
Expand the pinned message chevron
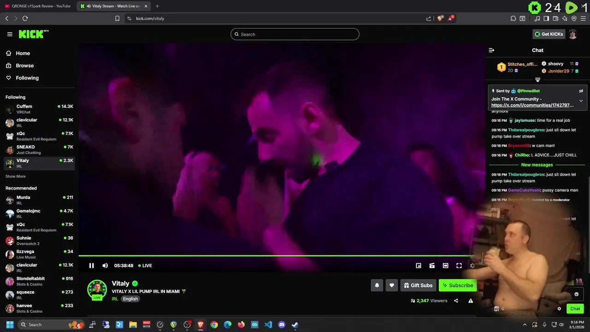(581, 101)
